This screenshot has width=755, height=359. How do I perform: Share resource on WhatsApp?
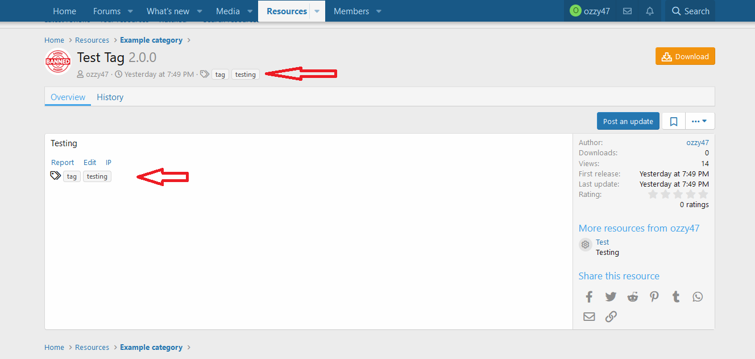point(698,296)
